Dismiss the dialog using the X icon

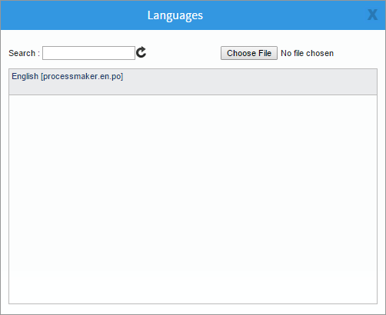coord(372,15)
